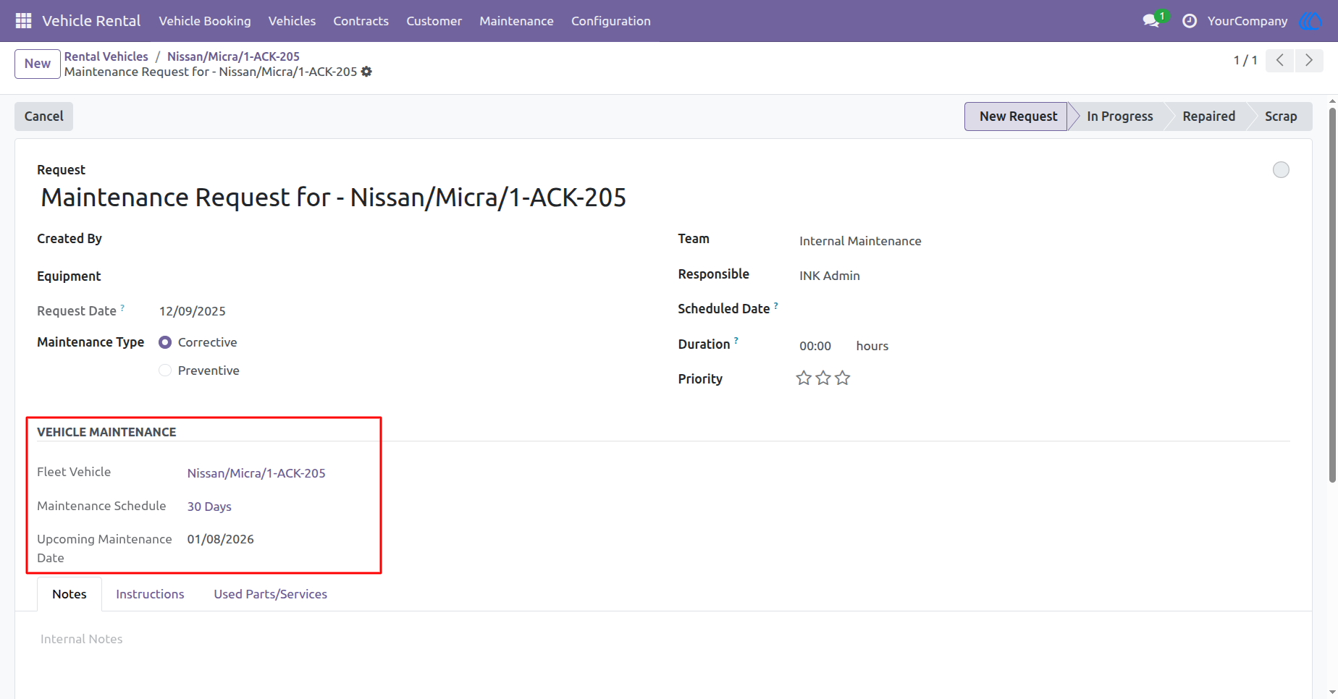The image size is (1338, 699).
Task: Set stage to In Progress
Action: 1119,116
